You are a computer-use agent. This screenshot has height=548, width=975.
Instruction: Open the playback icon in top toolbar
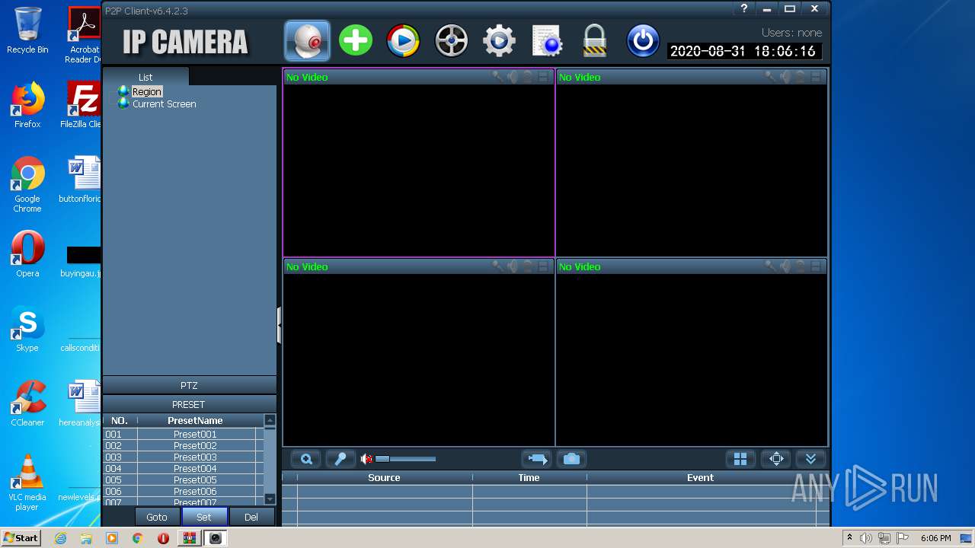(404, 40)
